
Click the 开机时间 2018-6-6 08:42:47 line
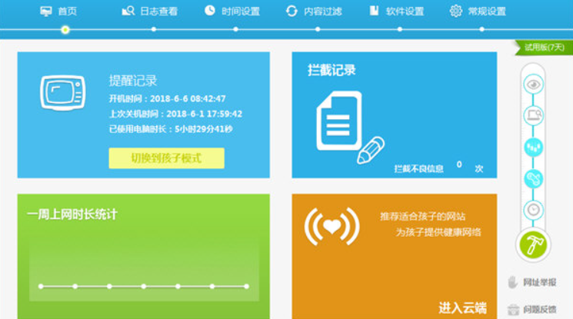[x=168, y=98]
